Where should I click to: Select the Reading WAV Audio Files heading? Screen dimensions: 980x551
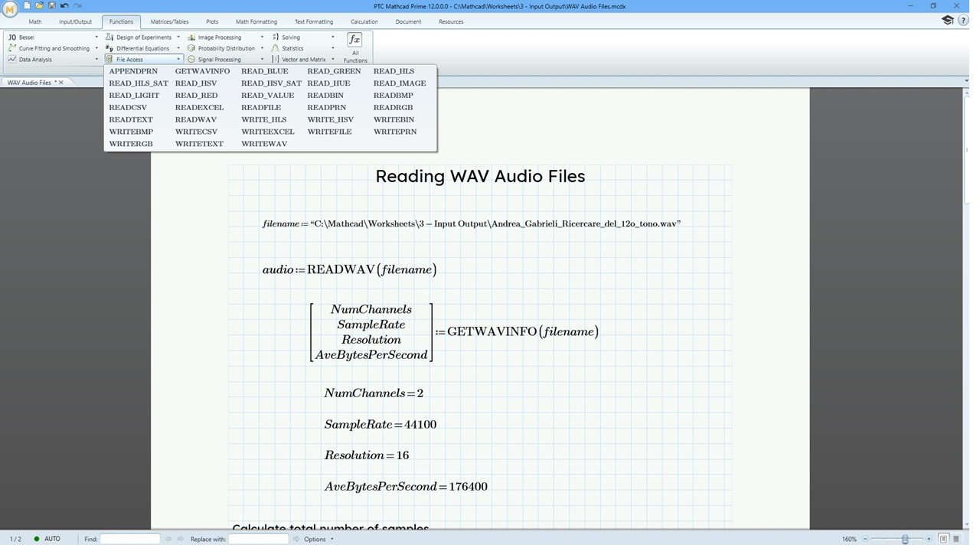click(x=480, y=176)
